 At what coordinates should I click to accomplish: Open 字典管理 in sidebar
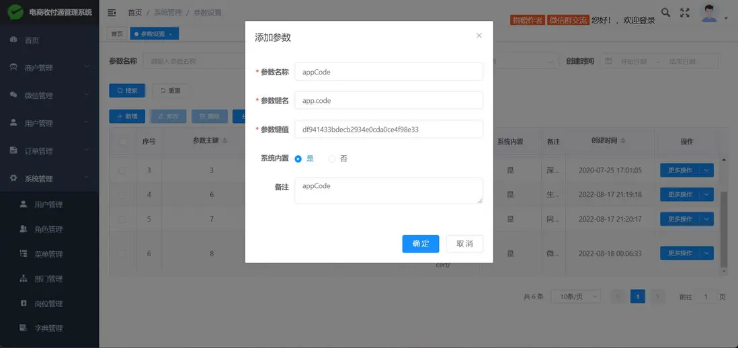pyautogui.click(x=50, y=329)
